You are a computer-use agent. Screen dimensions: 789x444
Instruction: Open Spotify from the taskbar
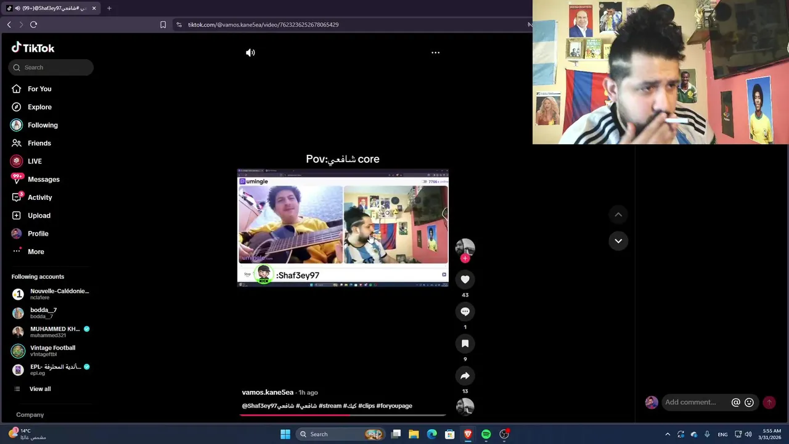(486, 434)
